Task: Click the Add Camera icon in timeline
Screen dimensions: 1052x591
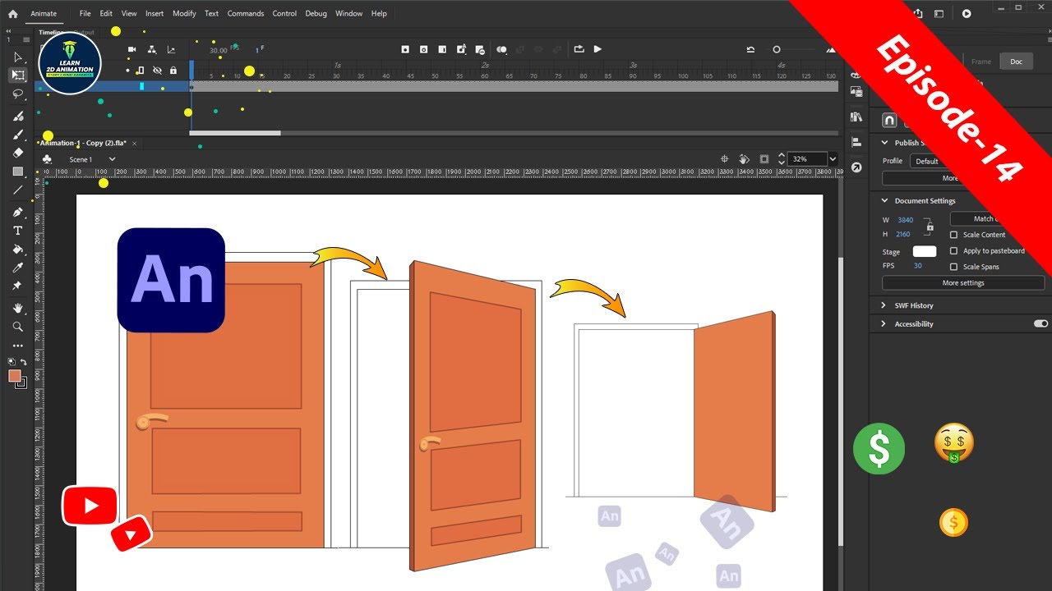Action: click(x=132, y=49)
